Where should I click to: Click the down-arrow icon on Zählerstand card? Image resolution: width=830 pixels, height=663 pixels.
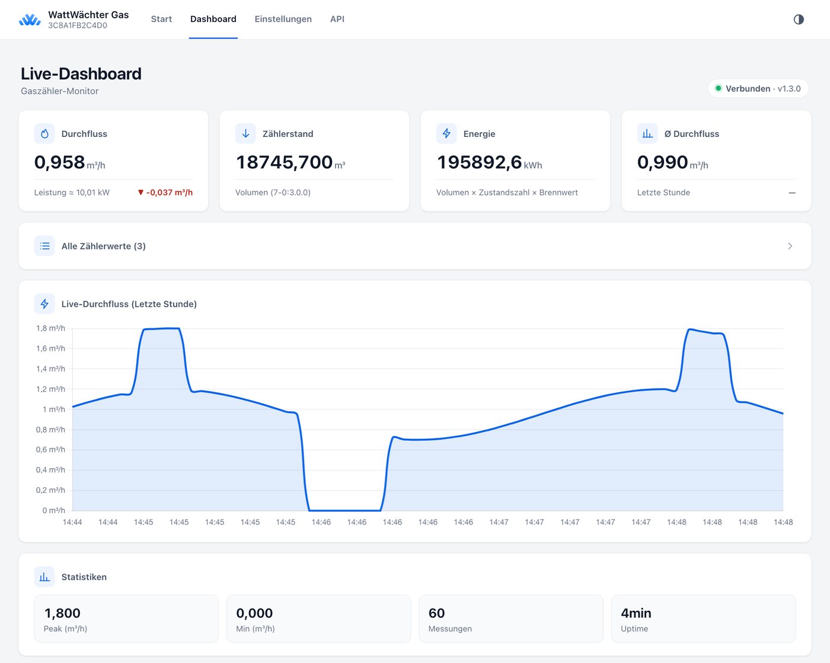[x=245, y=134]
